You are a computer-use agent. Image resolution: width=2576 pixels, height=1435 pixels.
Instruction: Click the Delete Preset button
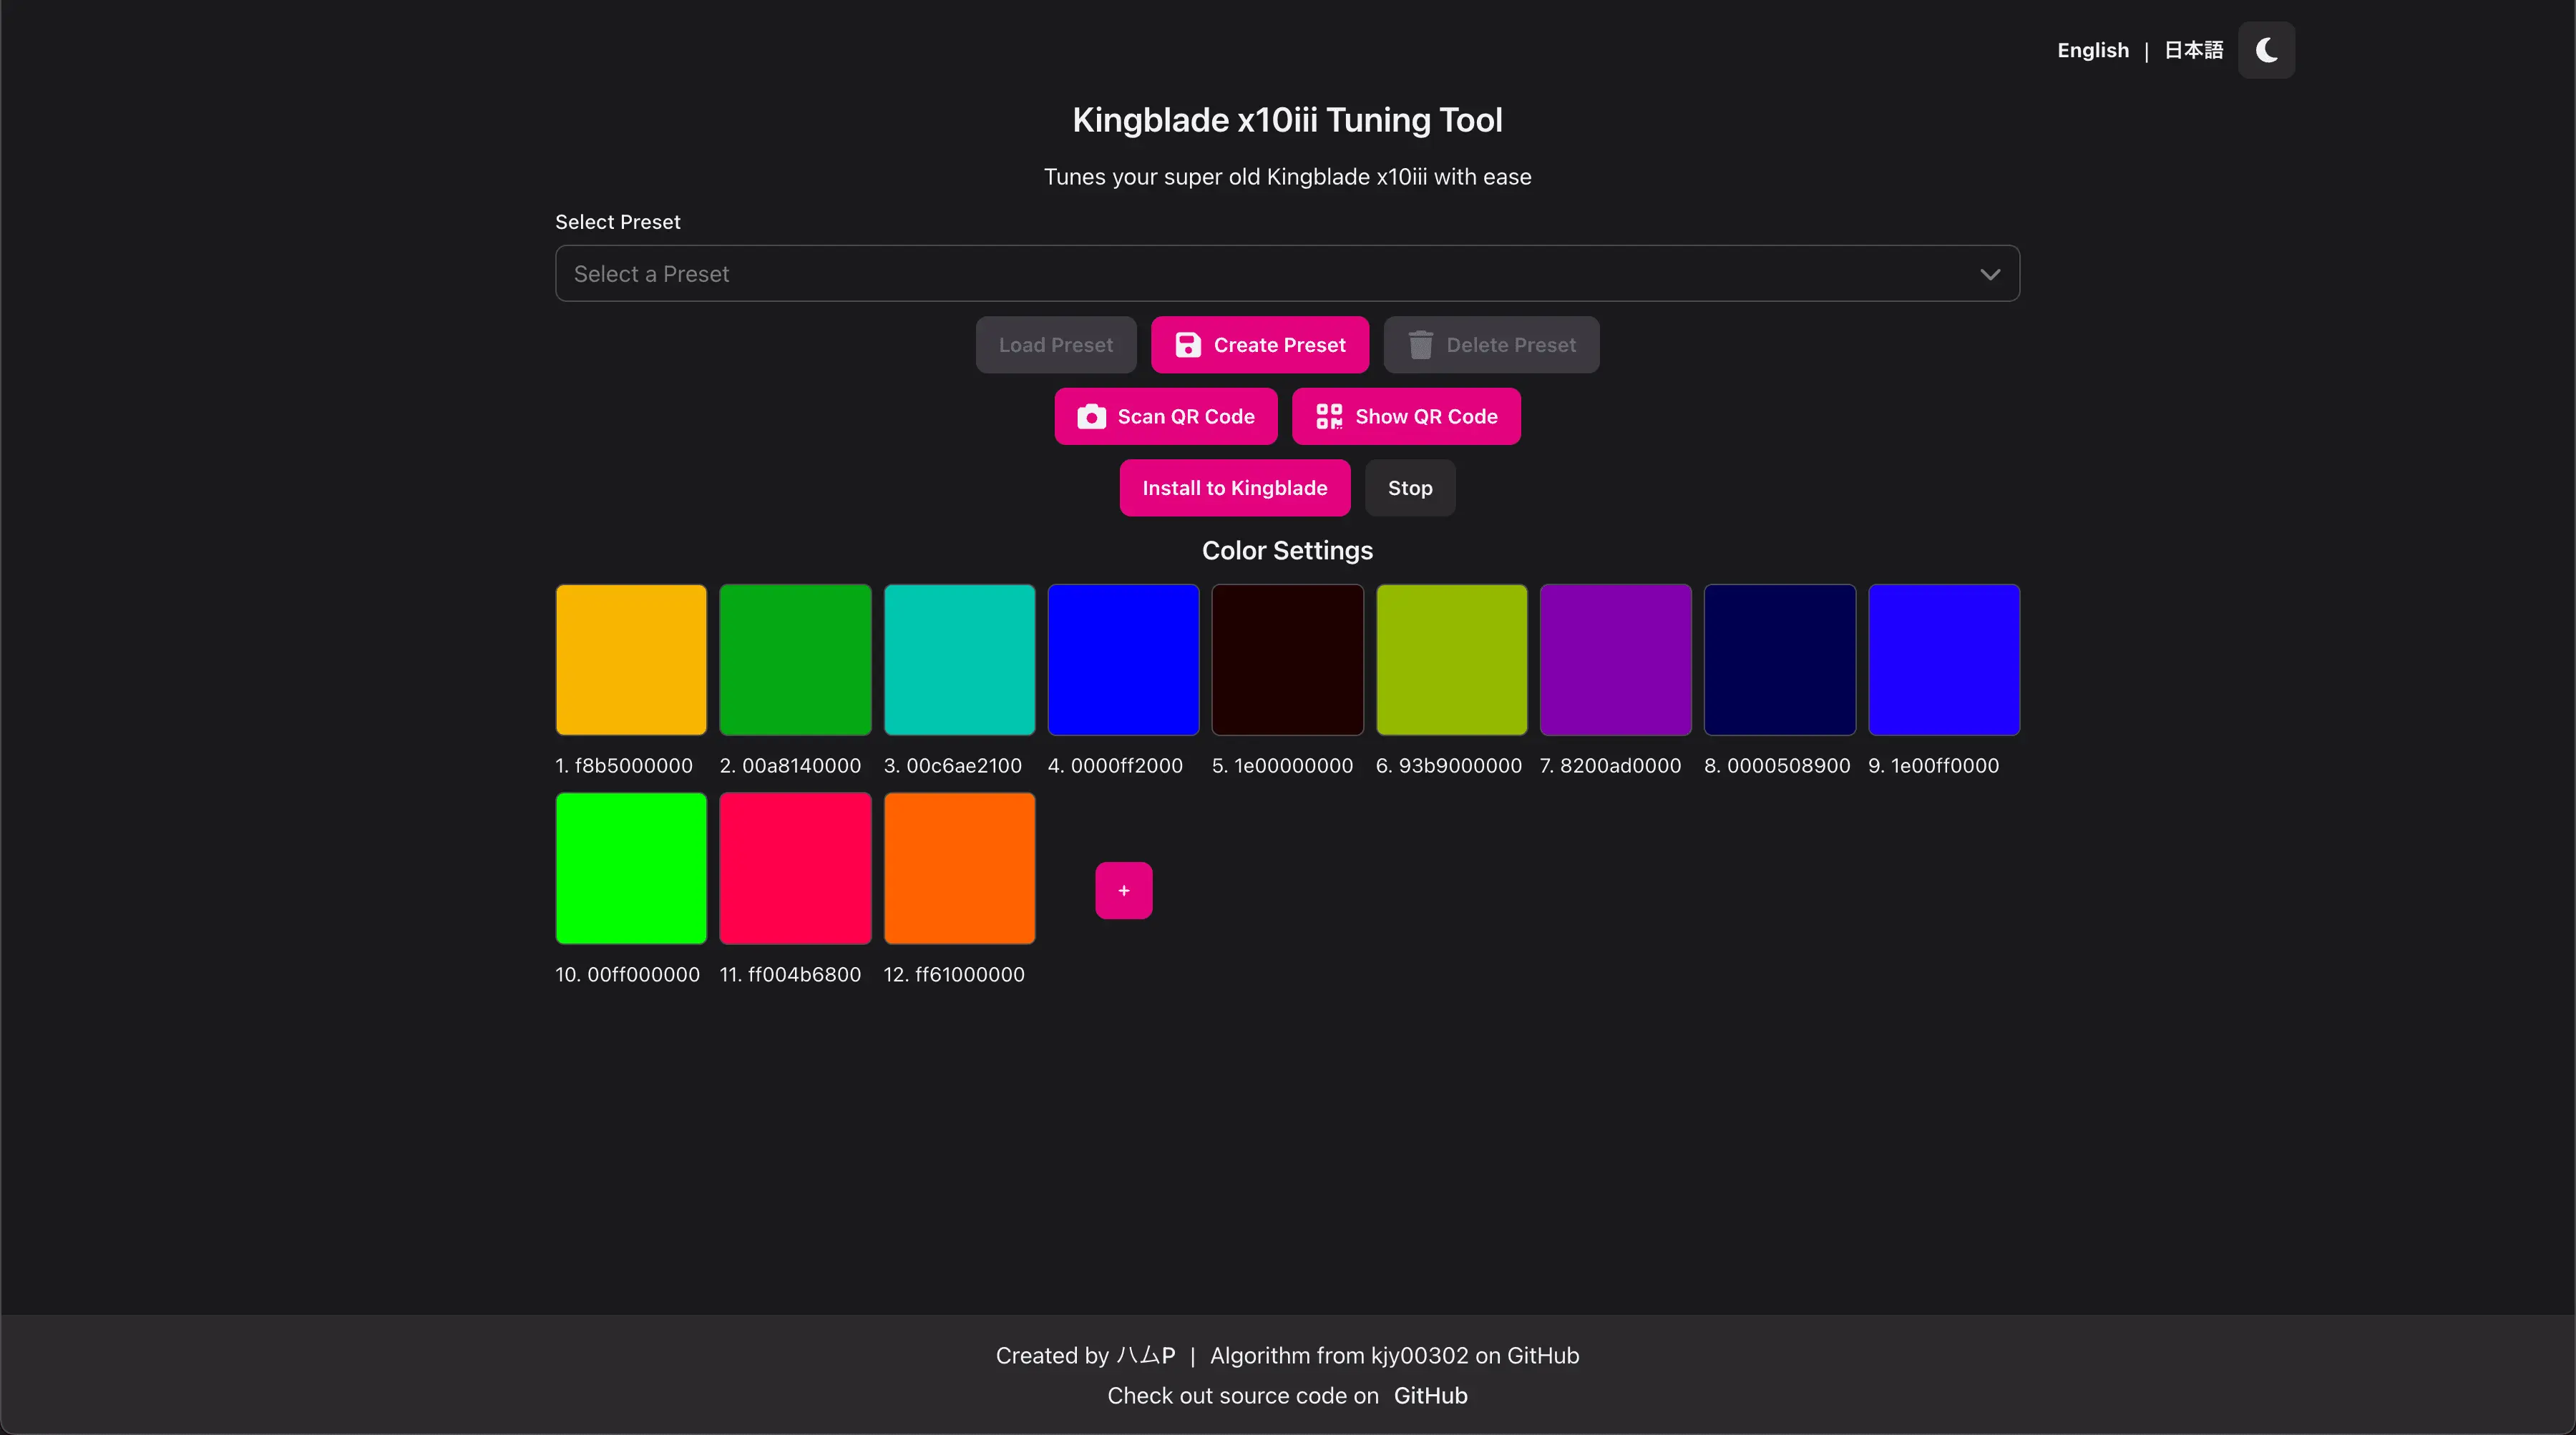pos(1491,345)
